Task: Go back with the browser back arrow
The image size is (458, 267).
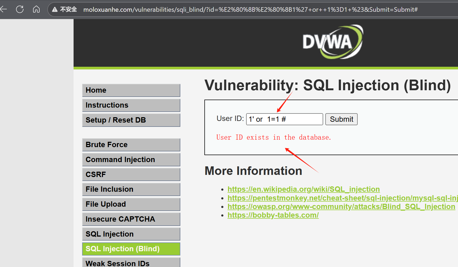Action: point(3,9)
